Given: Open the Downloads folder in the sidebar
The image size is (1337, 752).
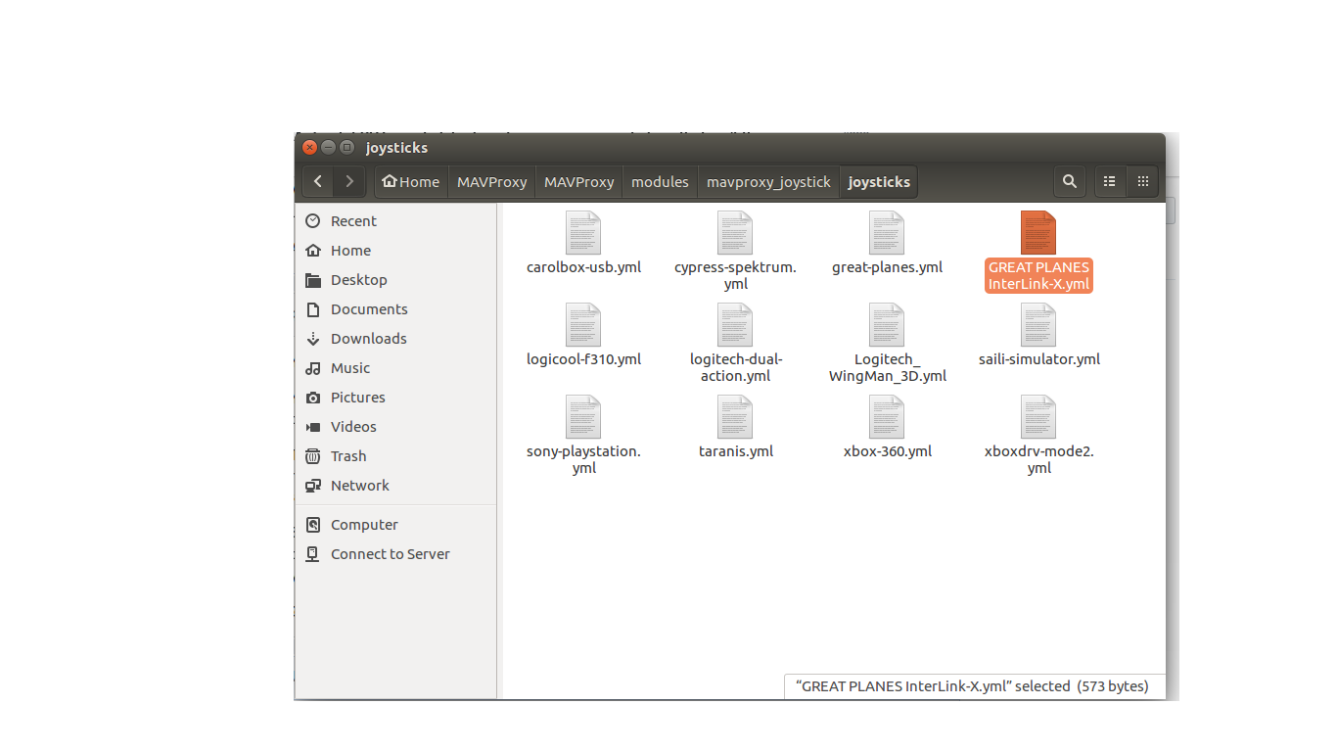Looking at the screenshot, I should 369,338.
